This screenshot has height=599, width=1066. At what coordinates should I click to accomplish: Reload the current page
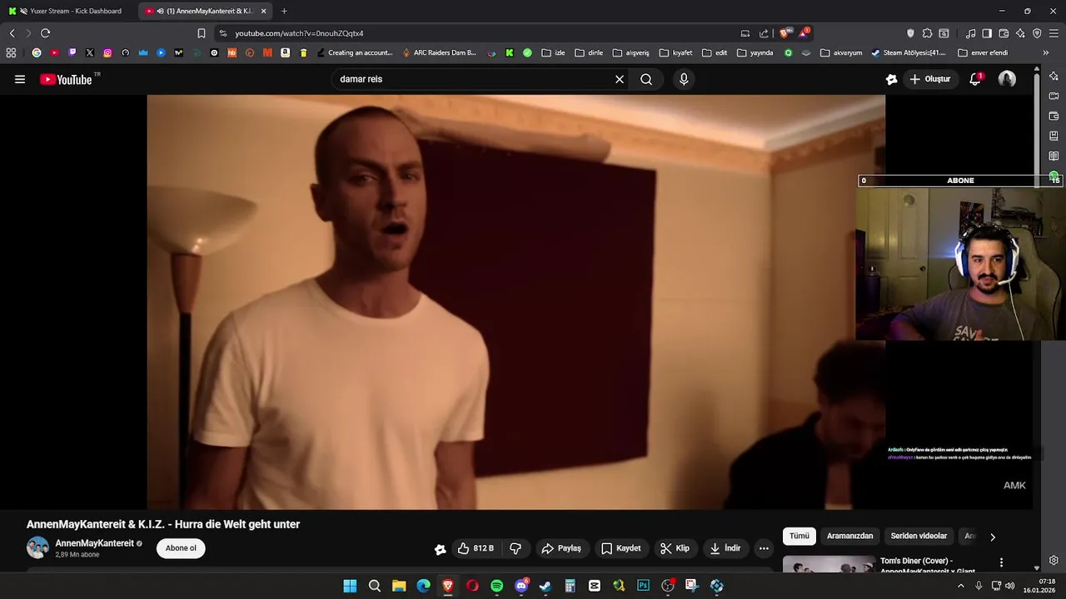[x=45, y=33]
